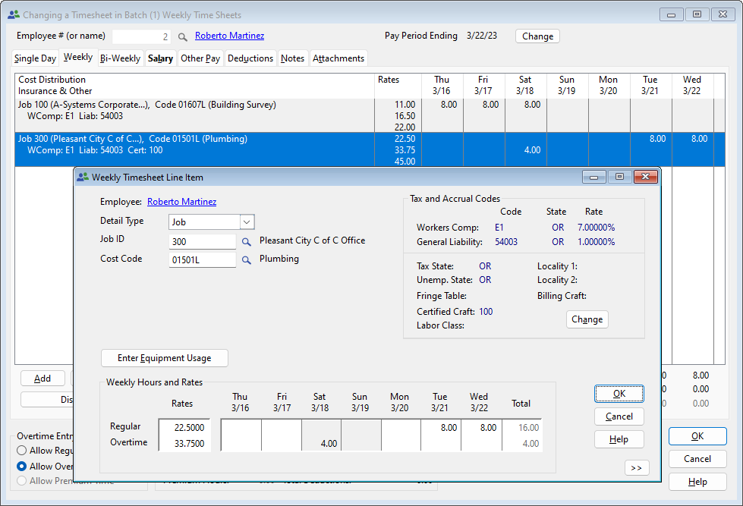Screen dimensions: 743x506
Task: Switch to the Deductions tab
Action: click(250, 58)
